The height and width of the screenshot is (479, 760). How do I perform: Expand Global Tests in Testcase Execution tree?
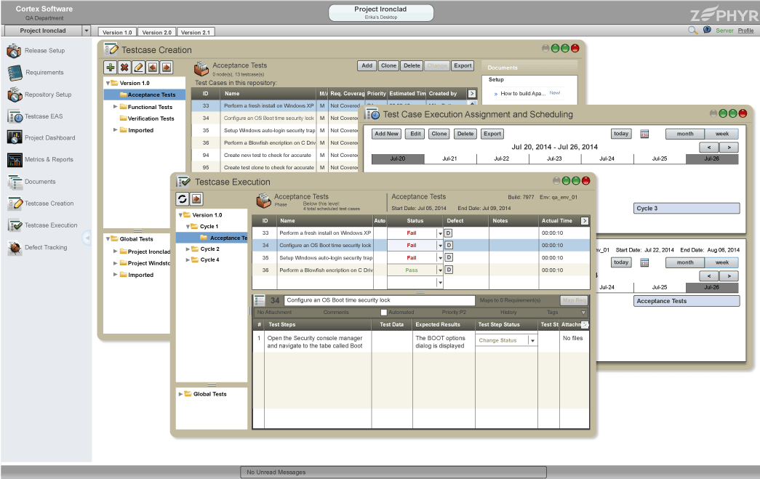[181, 394]
